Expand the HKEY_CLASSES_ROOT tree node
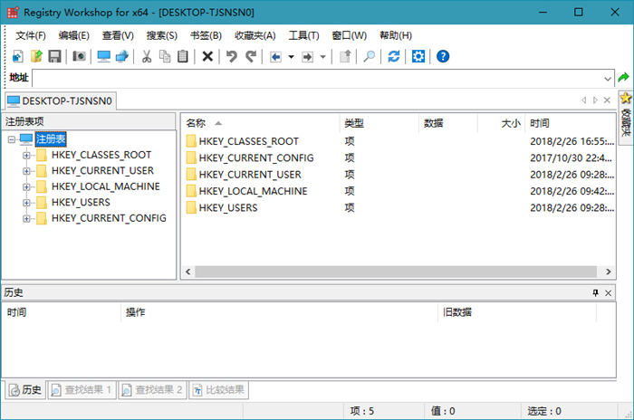The image size is (634, 420). point(26,155)
